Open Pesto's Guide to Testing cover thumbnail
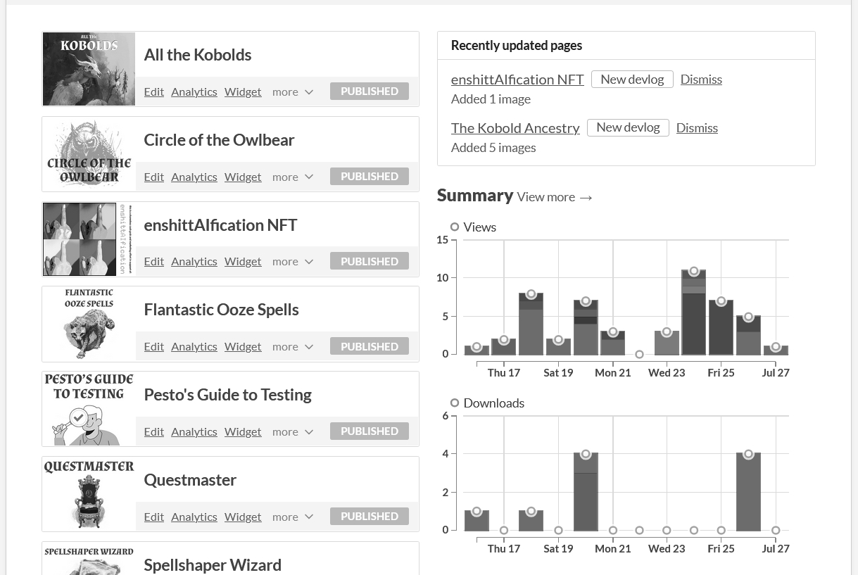Image resolution: width=858 pixels, height=575 pixels. point(89,410)
